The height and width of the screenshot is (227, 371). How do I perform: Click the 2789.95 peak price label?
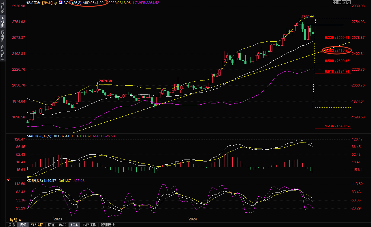pyautogui.click(x=308, y=17)
